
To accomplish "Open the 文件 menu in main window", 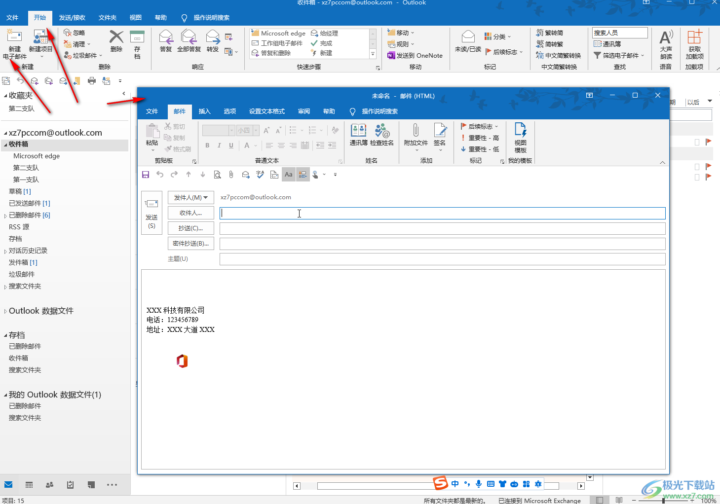I will pyautogui.click(x=12, y=18).
